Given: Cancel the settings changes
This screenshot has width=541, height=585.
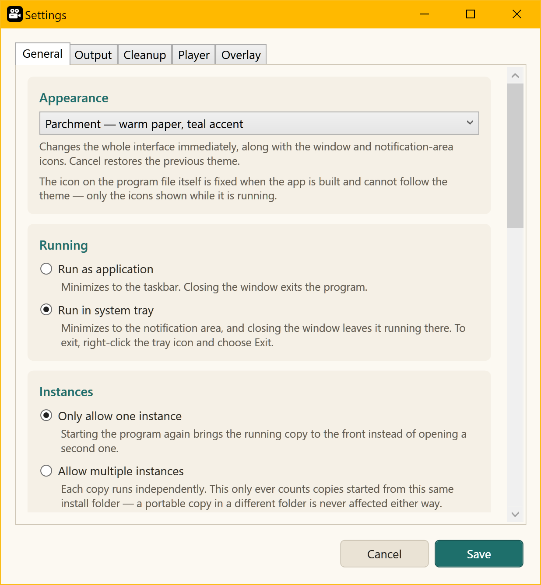Looking at the screenshot, I should click(384, 554).
